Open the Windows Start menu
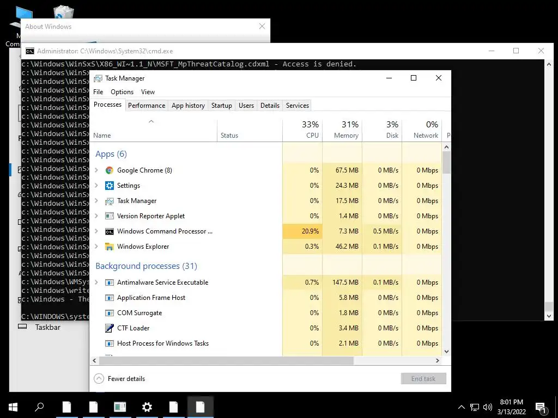Viewport: 558px width, 418px height. (x=13, y=407)
